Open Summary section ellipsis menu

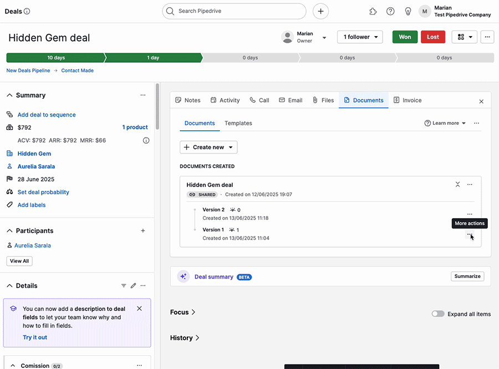click(x=143, y=95)
